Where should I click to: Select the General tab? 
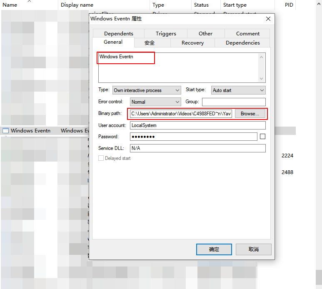(x=113, y=42)
